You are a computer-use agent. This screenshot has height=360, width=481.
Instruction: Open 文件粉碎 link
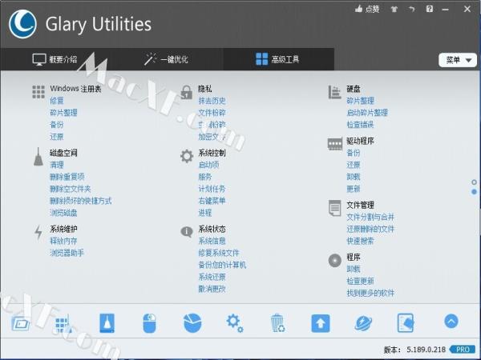tap(212, 113)
